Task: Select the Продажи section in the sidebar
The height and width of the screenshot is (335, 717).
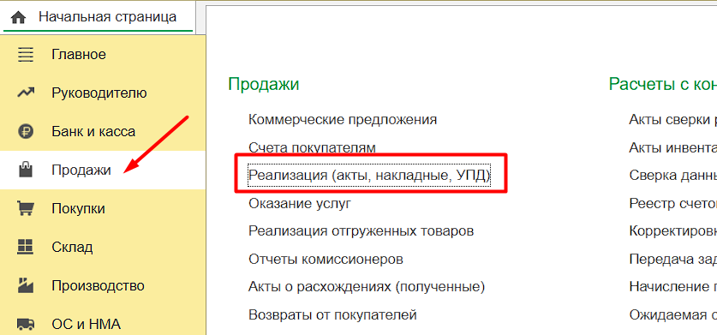Action: (x=103, y=170)
